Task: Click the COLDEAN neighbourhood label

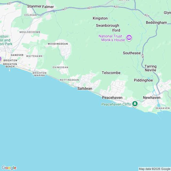Action: (x=30, y=15)
